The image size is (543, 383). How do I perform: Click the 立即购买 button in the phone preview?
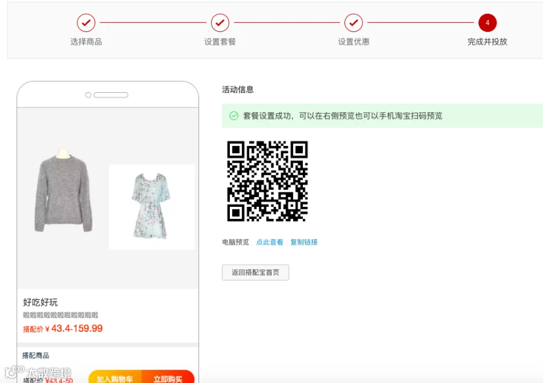tap(168, 378)
